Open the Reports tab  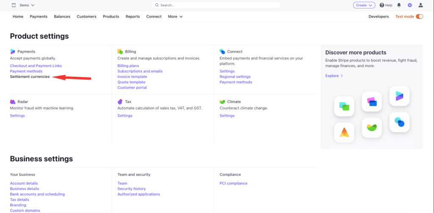133,17
